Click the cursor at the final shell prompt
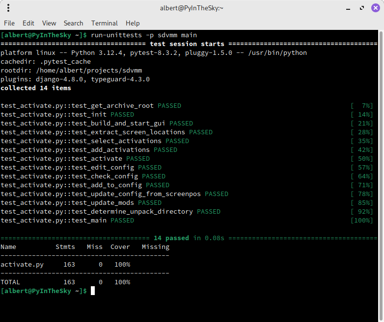 [x=93, y=291]
